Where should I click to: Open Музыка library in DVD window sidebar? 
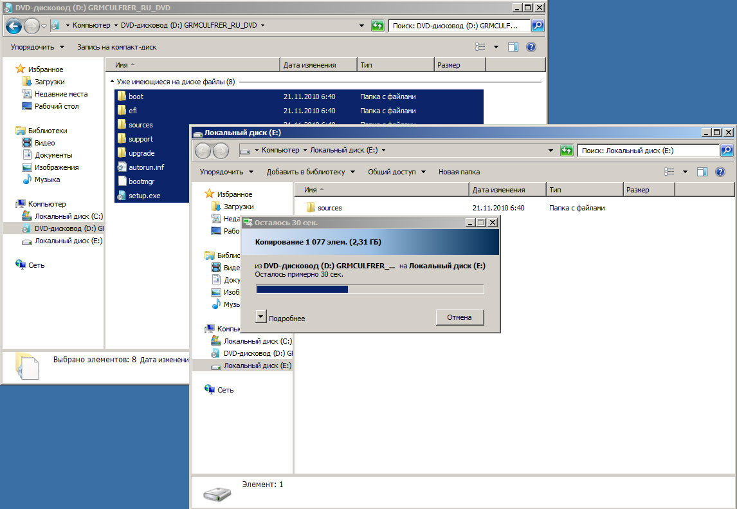(41, 180)
